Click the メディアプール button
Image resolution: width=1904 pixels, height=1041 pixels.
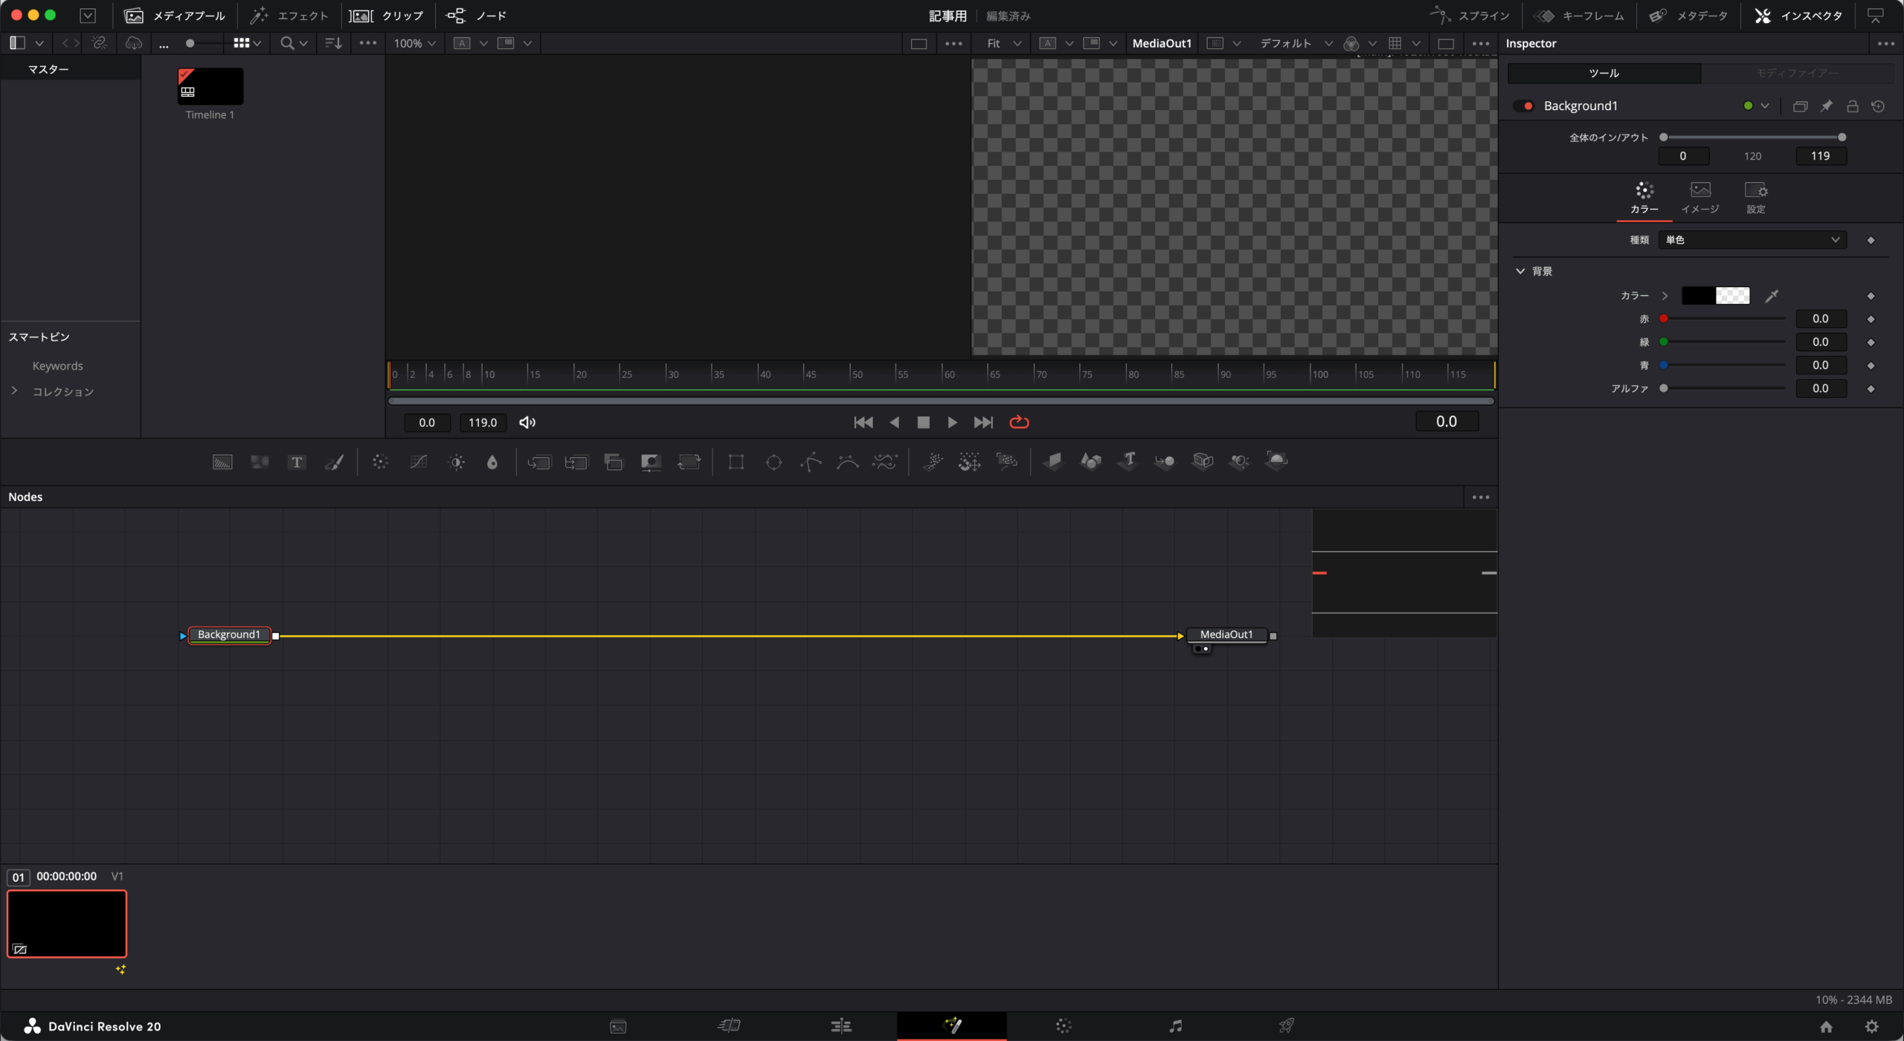(x=175, y=16)
